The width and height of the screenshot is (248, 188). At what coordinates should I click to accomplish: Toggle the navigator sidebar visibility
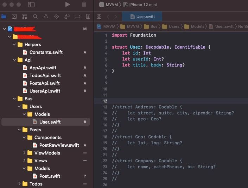(31, 5)
